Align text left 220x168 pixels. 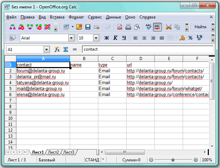[x=136, y=38]
